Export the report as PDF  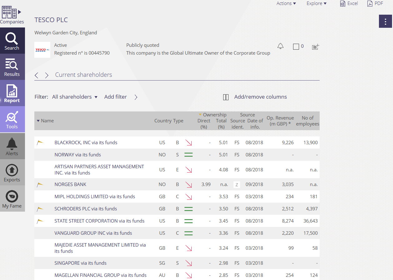coord(375,3)
